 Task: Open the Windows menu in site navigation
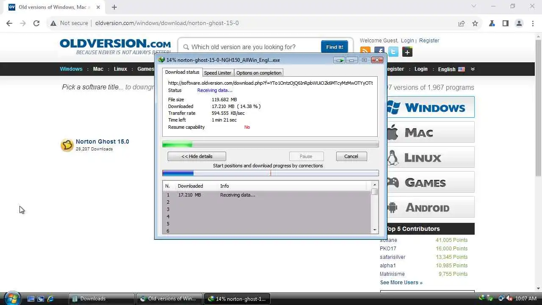pos(71,69)
